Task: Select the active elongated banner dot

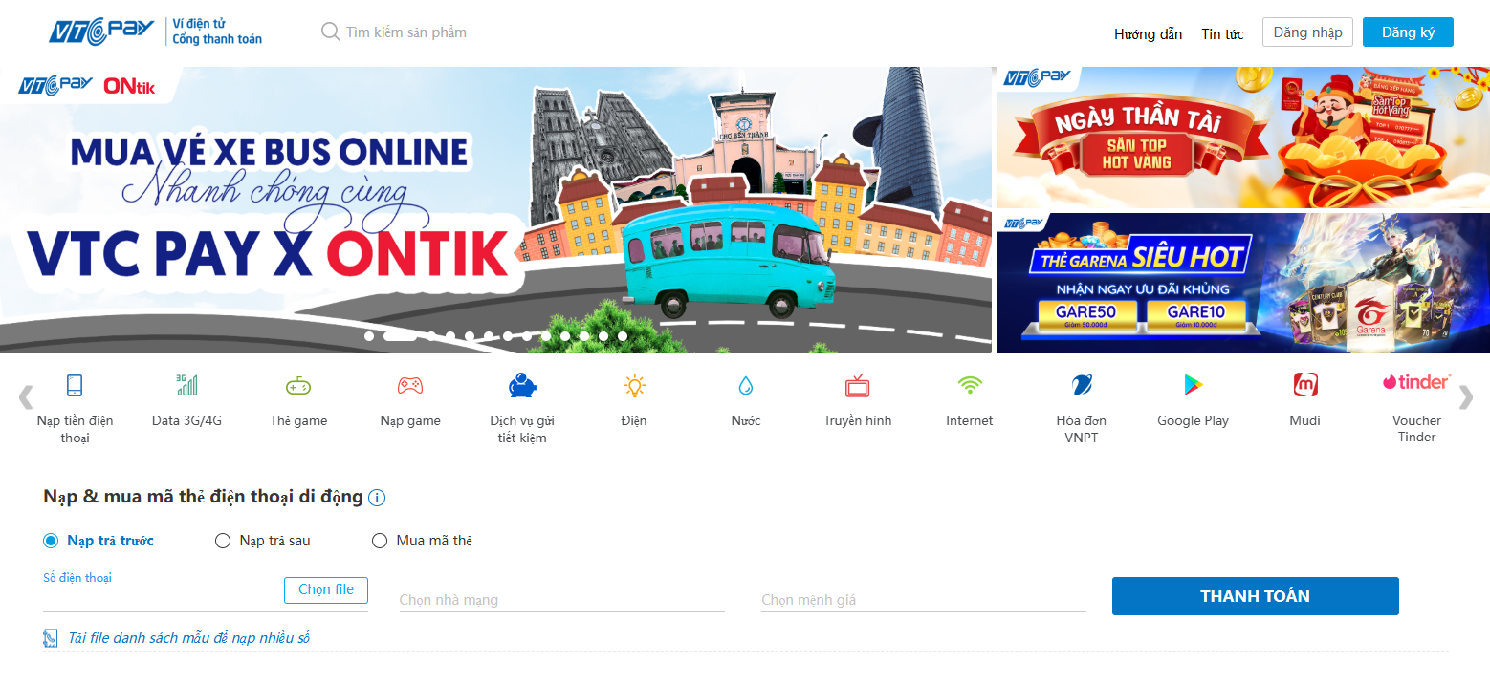Action: tap(399, 335)
